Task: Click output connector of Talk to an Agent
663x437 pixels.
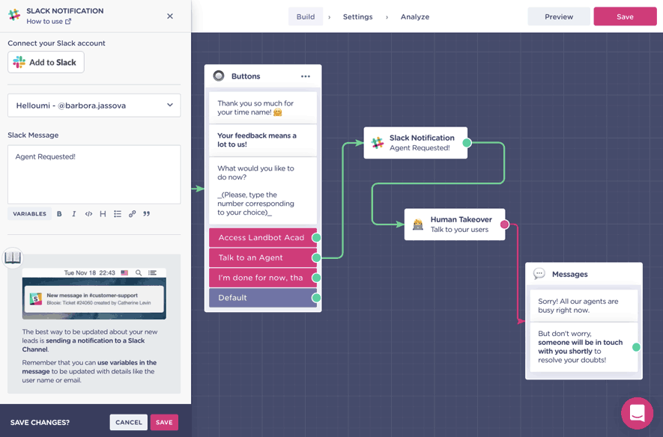Action: click(x=316, y=257)
